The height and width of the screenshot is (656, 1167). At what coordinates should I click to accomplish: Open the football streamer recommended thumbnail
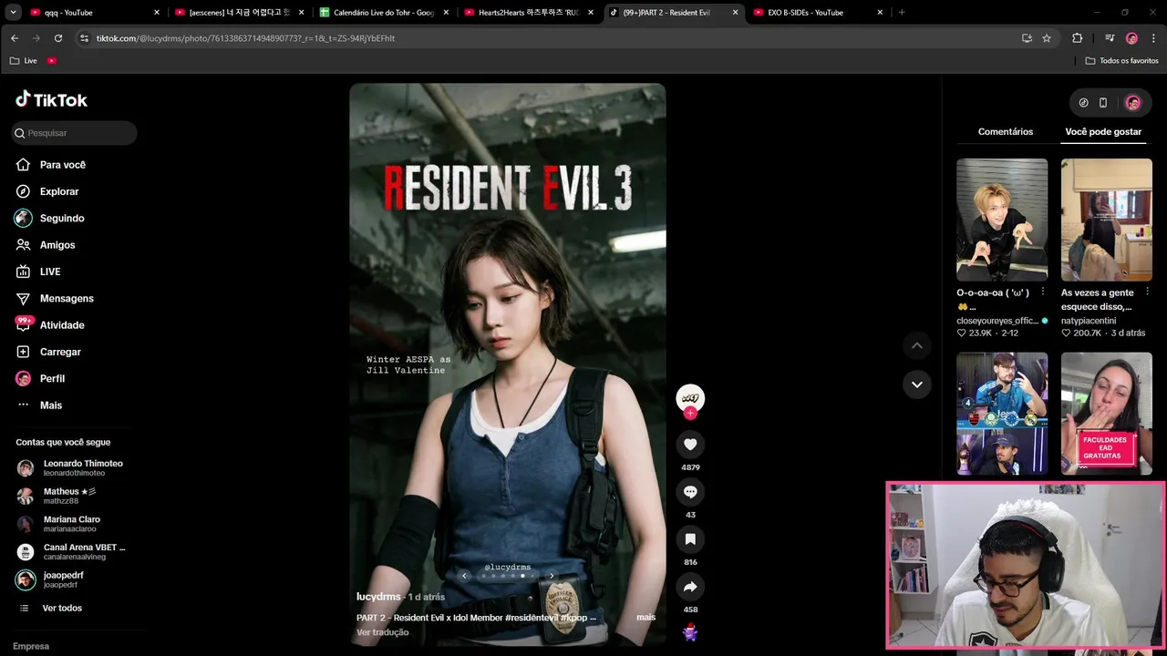click(1002, 414)
